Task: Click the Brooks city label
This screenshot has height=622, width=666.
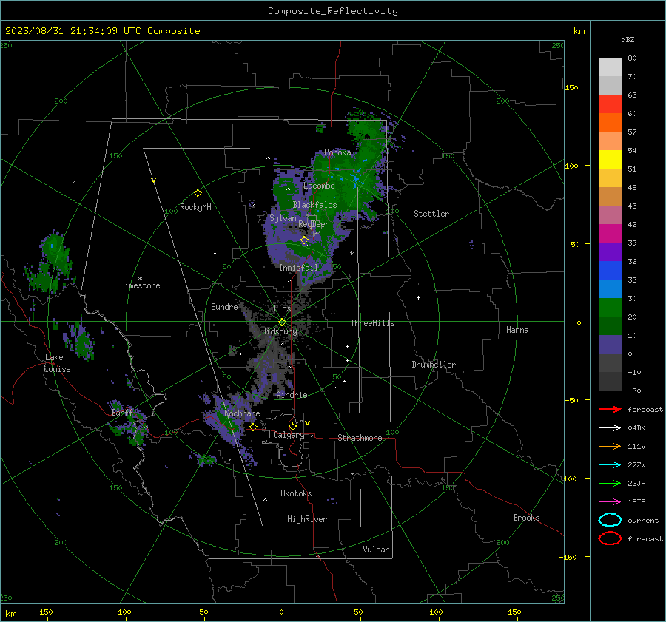Action: 526,518
